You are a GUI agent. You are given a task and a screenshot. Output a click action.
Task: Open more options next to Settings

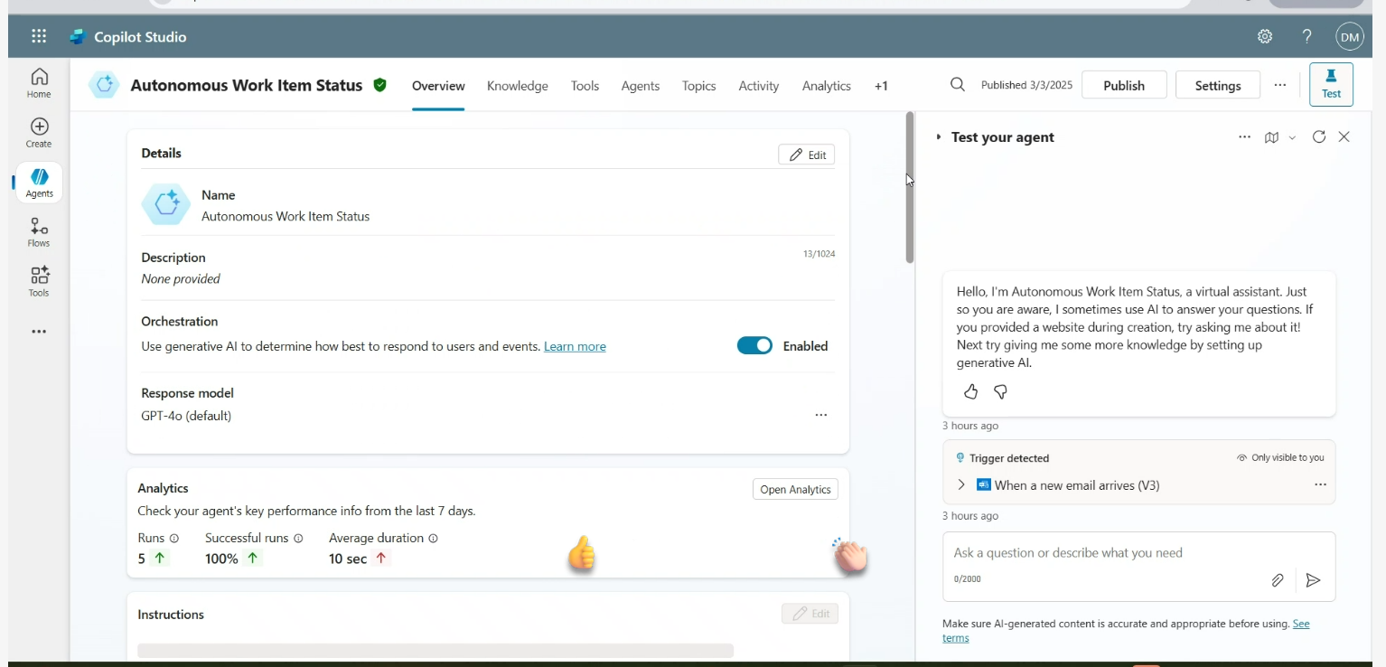click(x=1280, y=85)
